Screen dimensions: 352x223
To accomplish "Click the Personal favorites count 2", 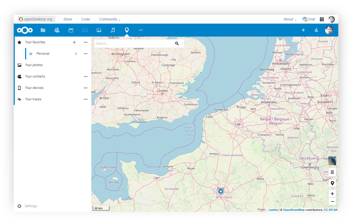I will click(76, 54).
